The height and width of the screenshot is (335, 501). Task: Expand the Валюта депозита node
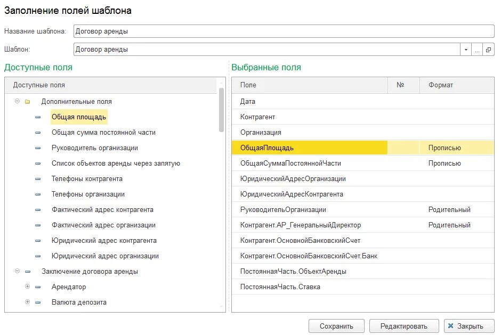(28, 303)
